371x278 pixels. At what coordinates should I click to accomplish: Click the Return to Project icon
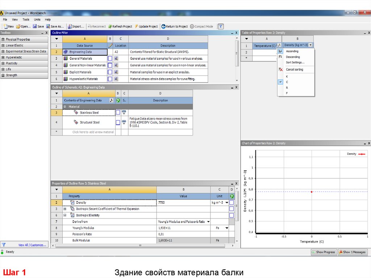(x=163, y=26)
